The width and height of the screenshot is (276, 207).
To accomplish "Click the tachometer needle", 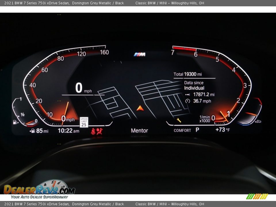I will pos(224,117).
